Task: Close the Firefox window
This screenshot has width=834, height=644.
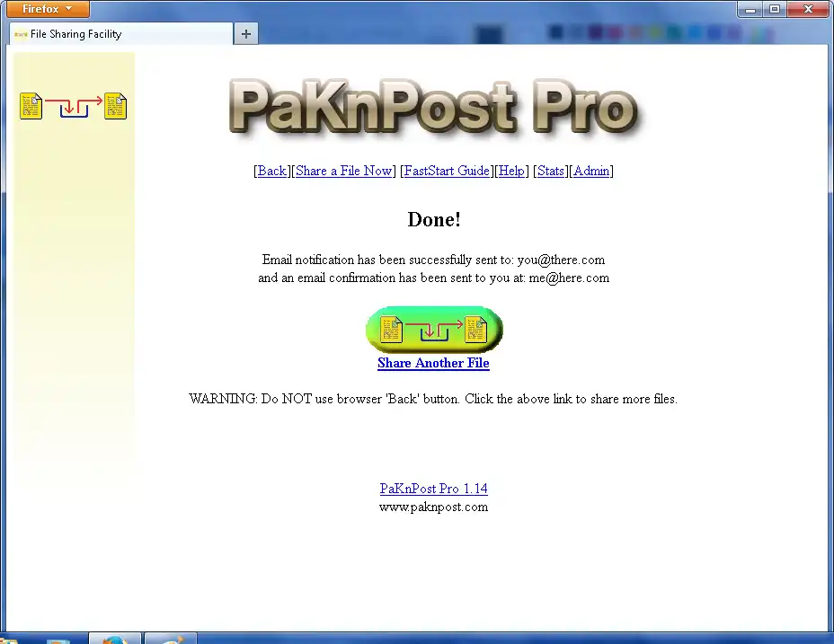Action: point(808,9)
